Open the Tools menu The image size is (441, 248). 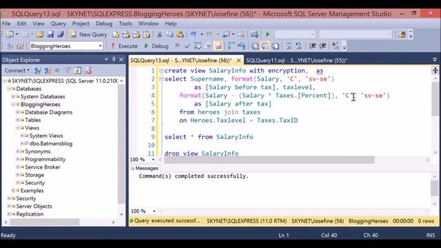click(125, 23)
